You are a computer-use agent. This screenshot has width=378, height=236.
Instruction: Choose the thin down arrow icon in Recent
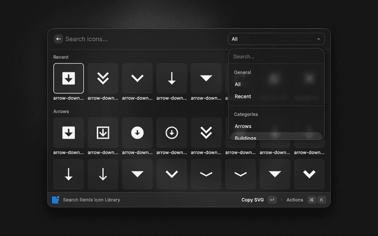click(x=172, y=78)
